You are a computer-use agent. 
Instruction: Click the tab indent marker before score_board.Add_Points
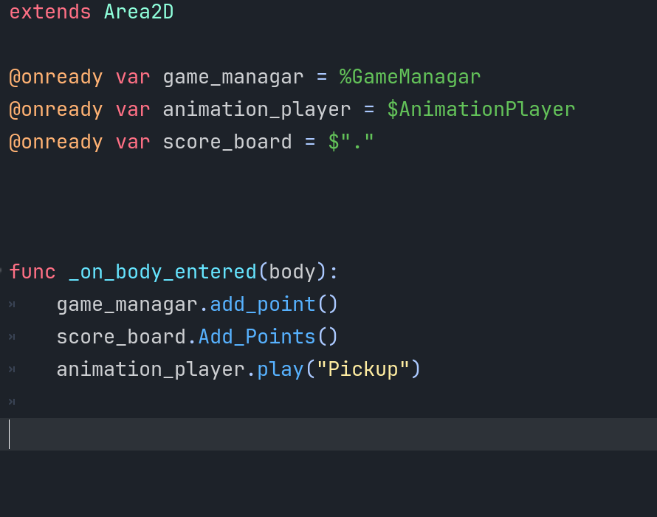pos(12,337)
